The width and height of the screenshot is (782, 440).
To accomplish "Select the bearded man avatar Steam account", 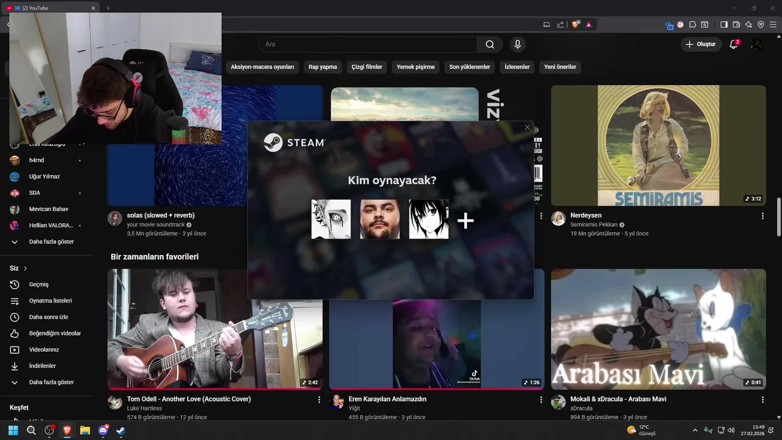I will pos(380,219).
